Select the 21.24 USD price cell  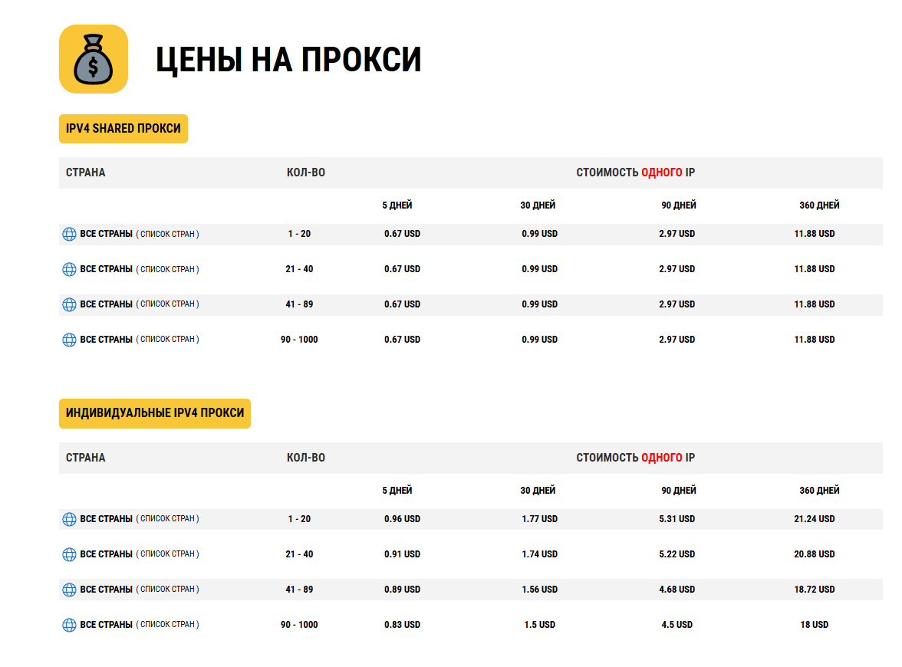tap(814, 519)
